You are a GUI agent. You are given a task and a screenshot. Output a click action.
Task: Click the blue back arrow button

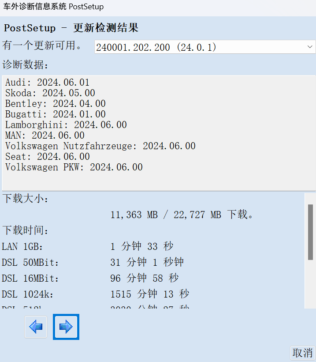(36, 327)
